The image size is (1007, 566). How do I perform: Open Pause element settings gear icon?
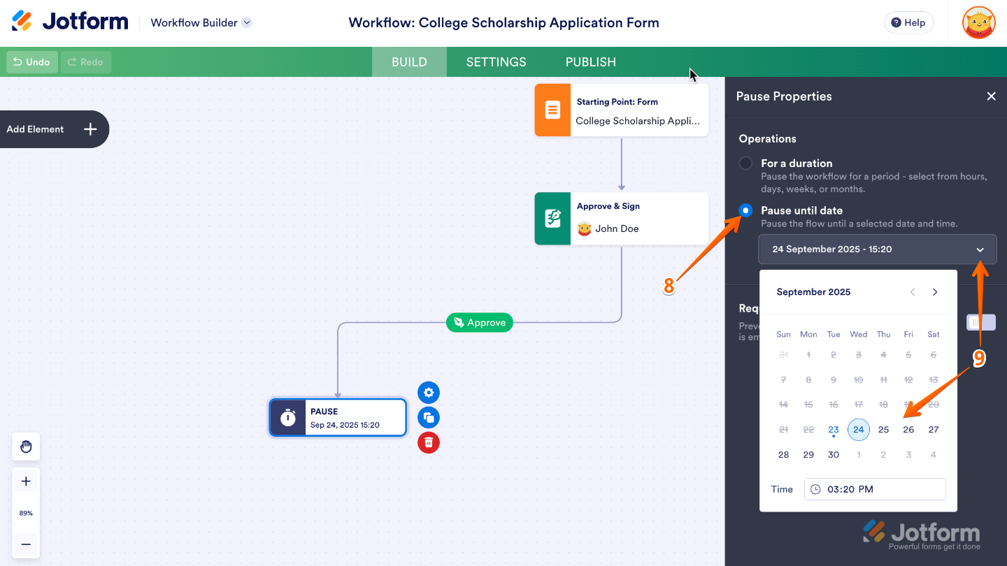(429, 393)
